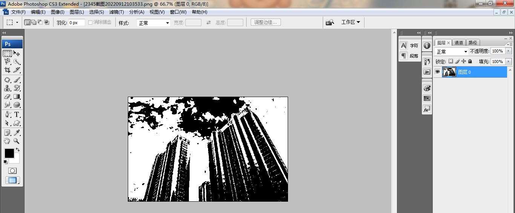Open the 滤镜(T) menu

pos(116,12)
